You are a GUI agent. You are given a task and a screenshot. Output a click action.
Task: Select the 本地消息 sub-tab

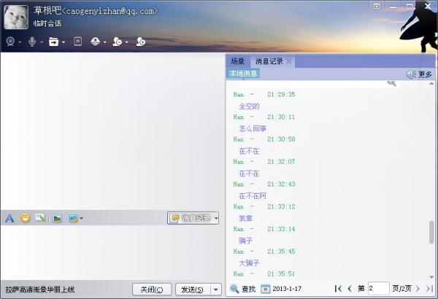pos(243,74)
